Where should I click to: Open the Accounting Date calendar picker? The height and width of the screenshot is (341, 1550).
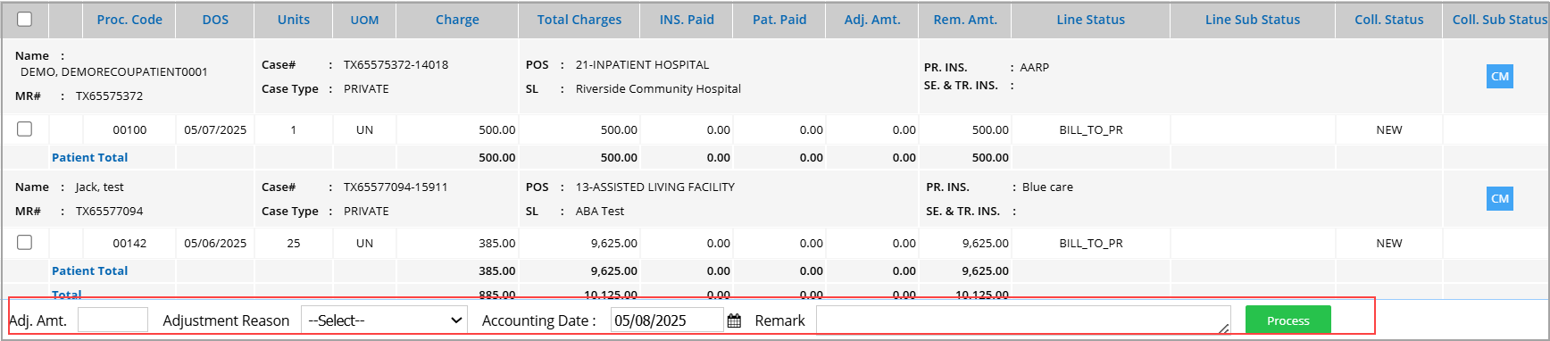click(x=734, y=320)
